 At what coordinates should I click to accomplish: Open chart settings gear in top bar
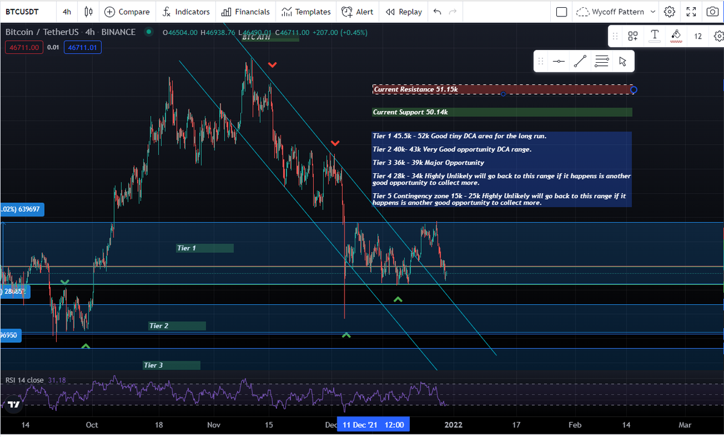click(669, 11)
